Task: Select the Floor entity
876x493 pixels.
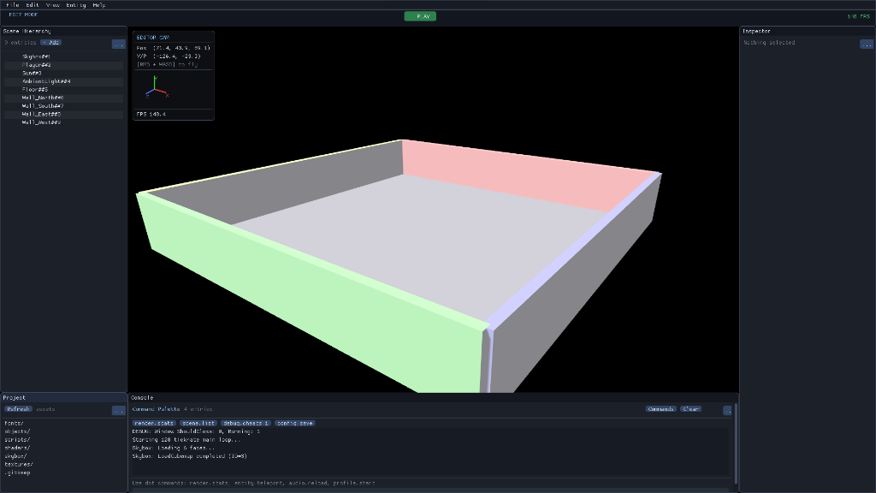Action: coord(63,89)
